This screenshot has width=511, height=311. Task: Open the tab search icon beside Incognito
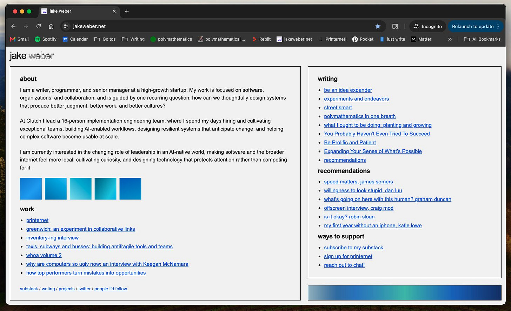pos(395,26)
